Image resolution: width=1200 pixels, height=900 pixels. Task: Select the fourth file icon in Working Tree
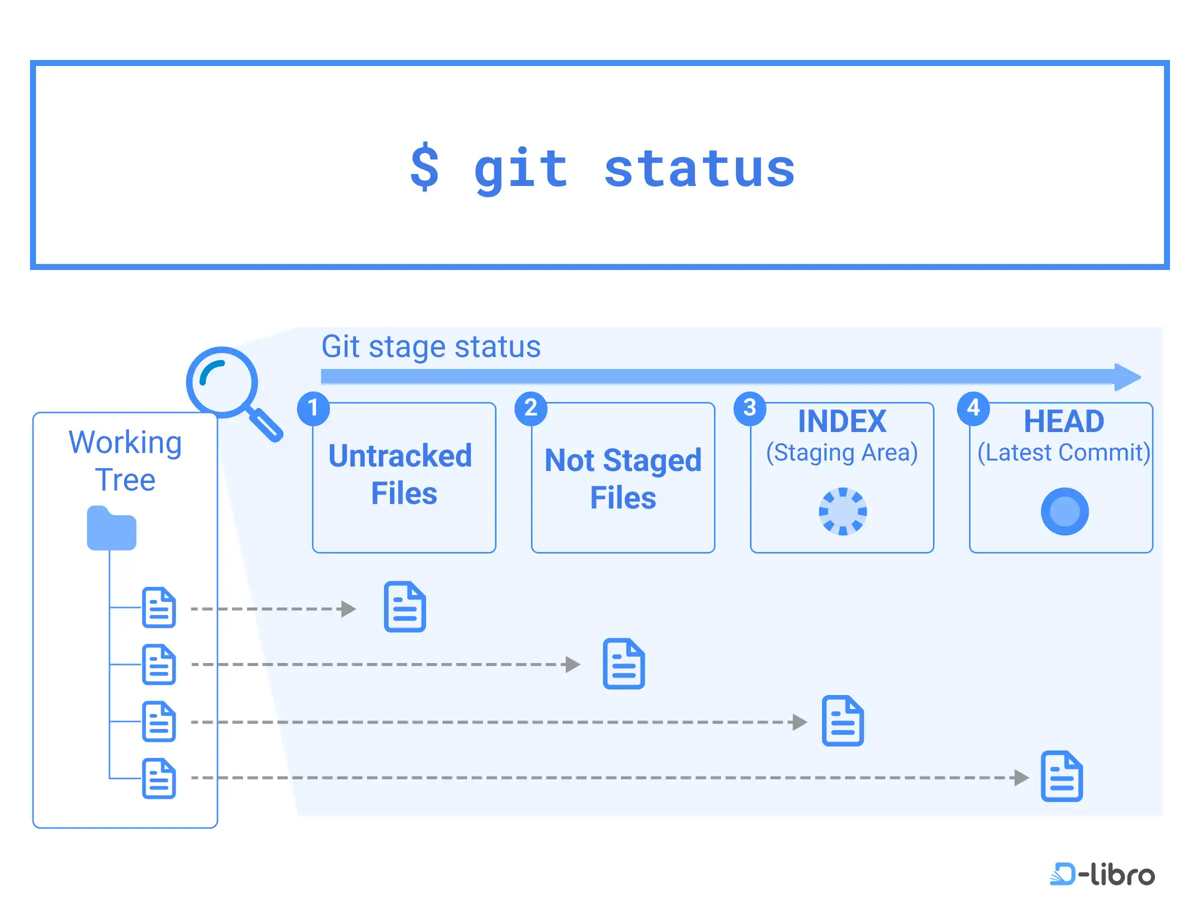[x=159, y=778]
